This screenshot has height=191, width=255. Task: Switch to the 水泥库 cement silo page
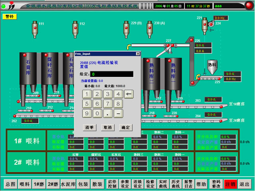point(69,184)
